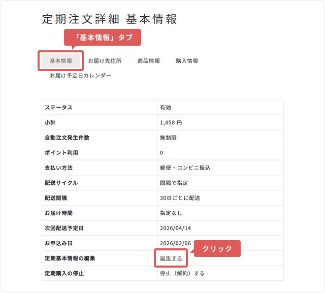Screen dimensions: 325x293
Task: Select the 有効 status value
Action: 165,107
